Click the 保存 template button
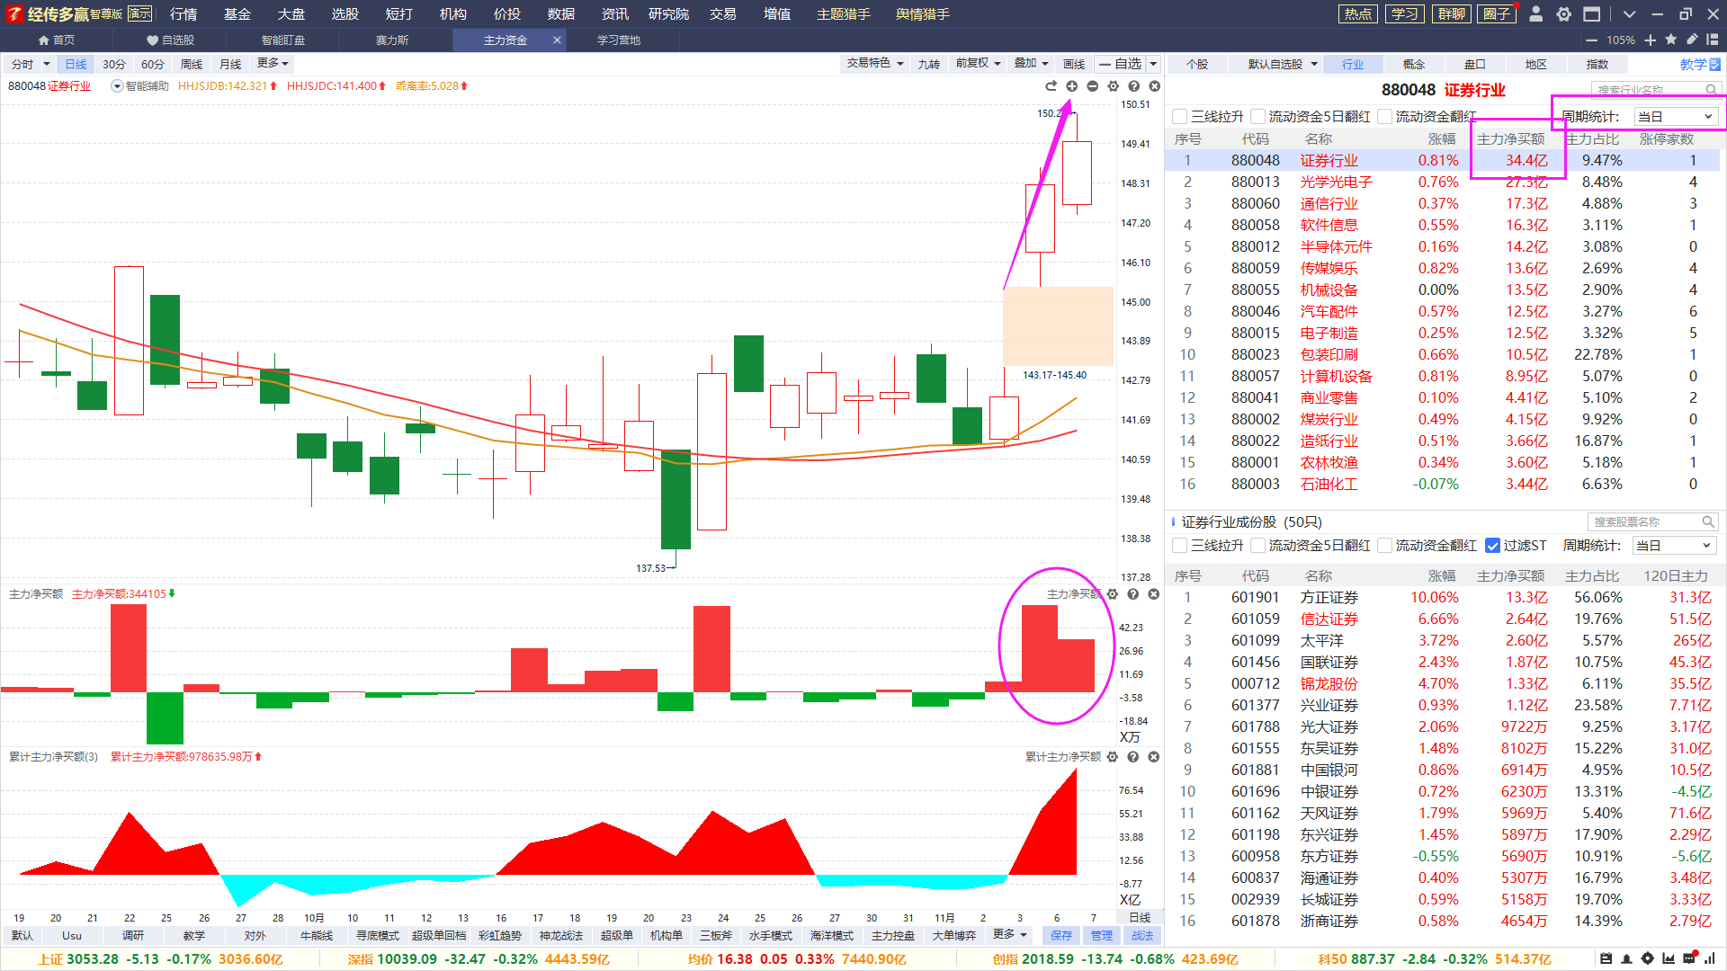 pos(1061,936)
